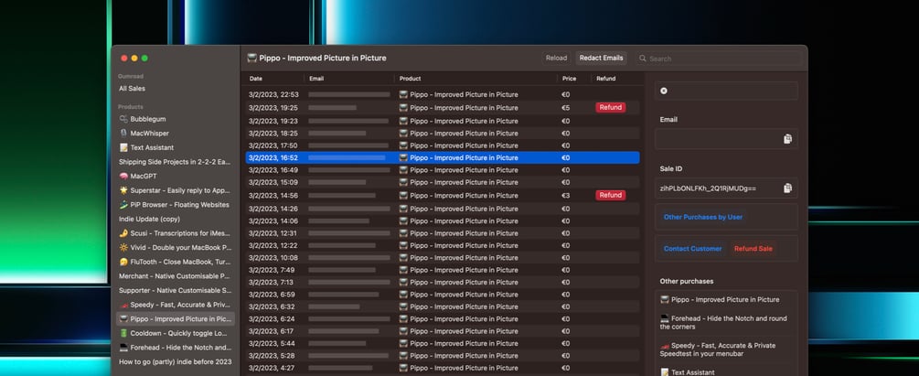919x376 pixels.
Task: Select the sale dated 3/2/2023, 10:08
Action: click(x=443, y=258)
